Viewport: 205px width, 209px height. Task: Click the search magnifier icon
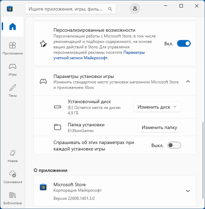click(110, 9)
